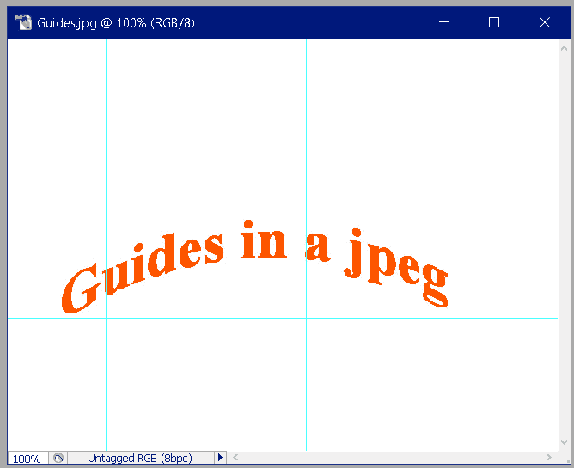Minimize the Guides.jpg document window

click(444, 22)
